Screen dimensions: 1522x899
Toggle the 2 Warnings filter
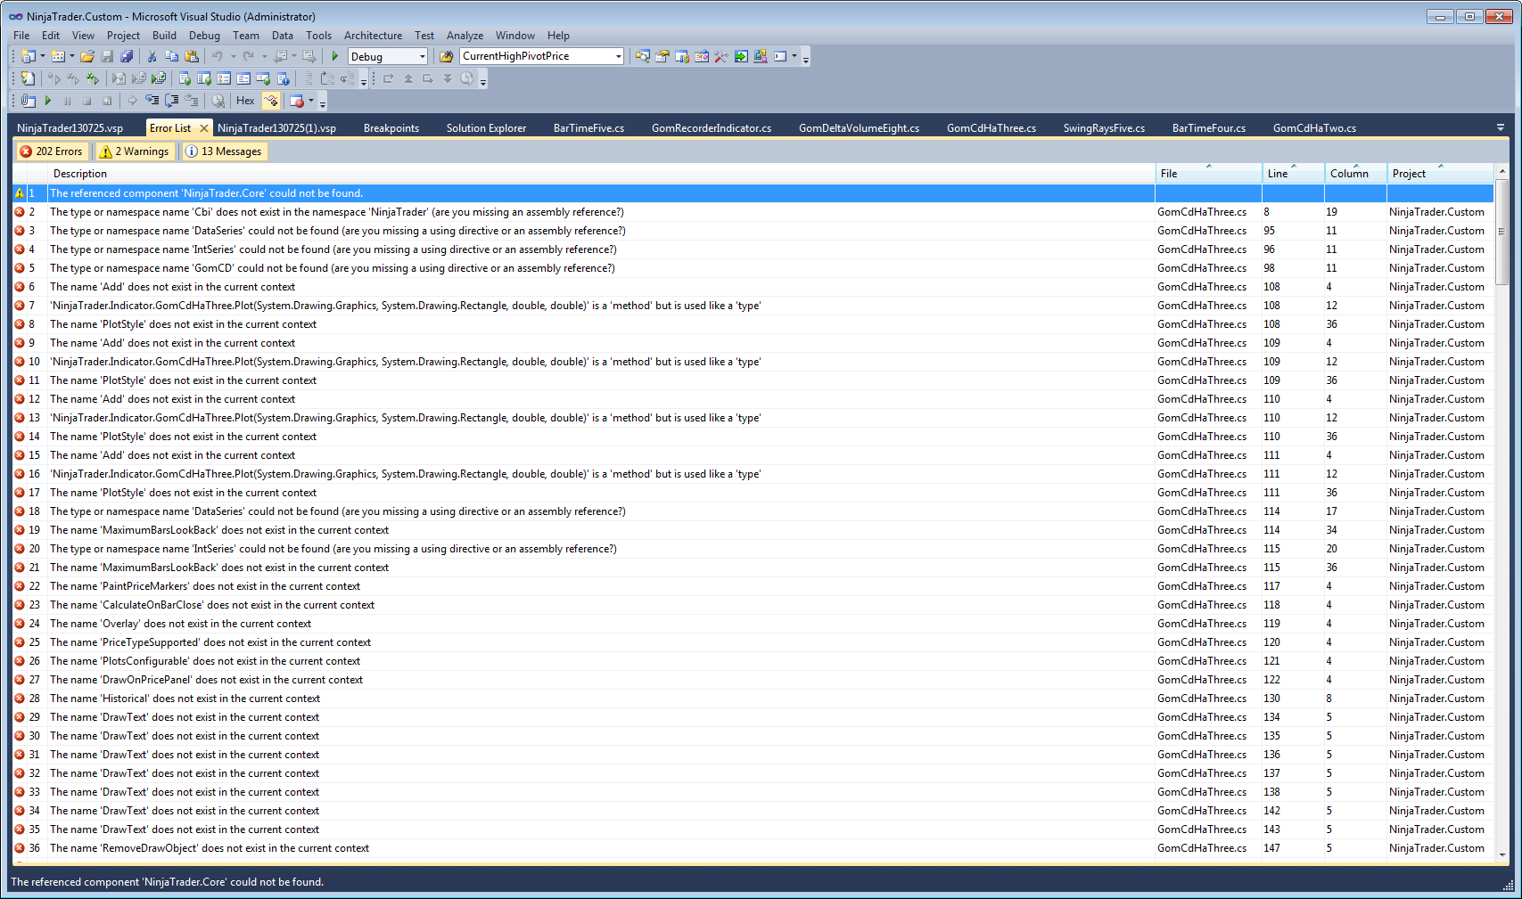[134, 151]
